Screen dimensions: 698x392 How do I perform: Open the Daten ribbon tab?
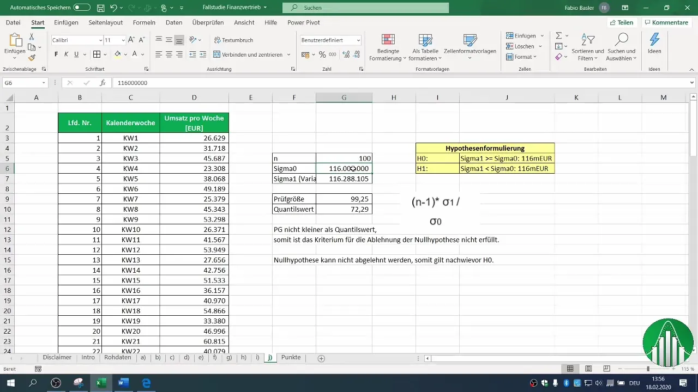[x=174, y=22]
